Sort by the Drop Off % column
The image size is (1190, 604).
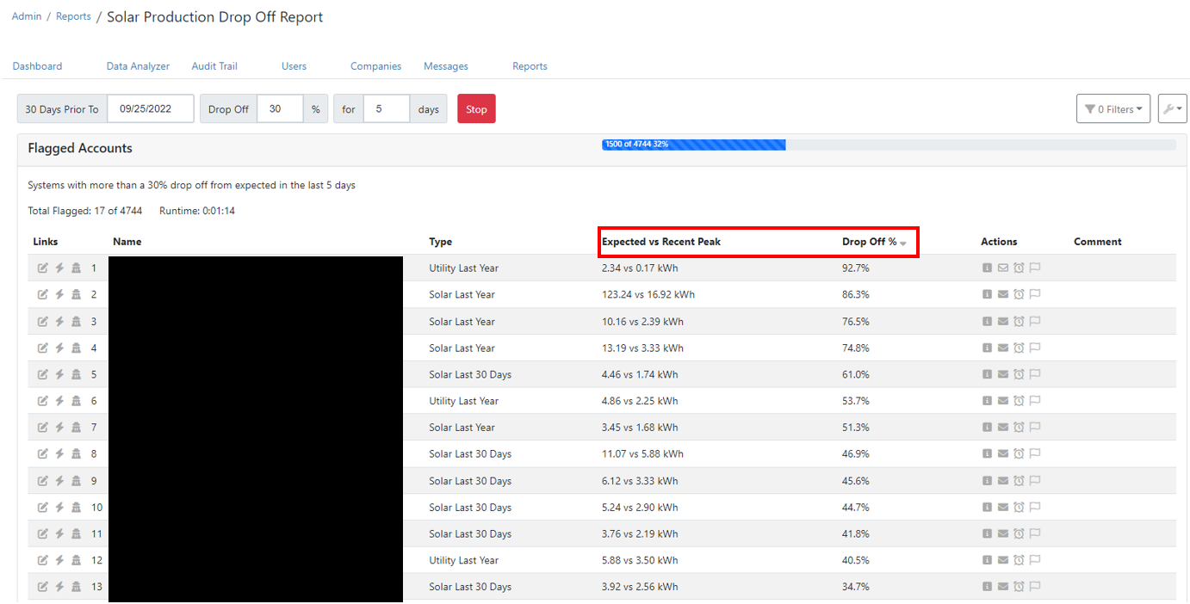coord(874,242)
